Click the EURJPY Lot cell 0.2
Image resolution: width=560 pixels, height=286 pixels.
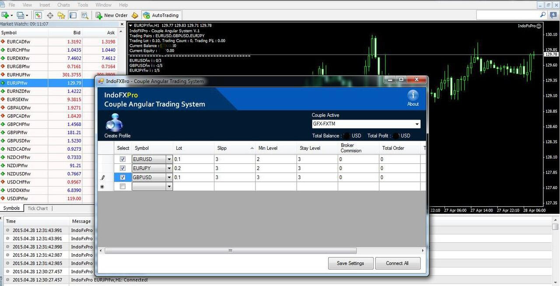(193, 168)
